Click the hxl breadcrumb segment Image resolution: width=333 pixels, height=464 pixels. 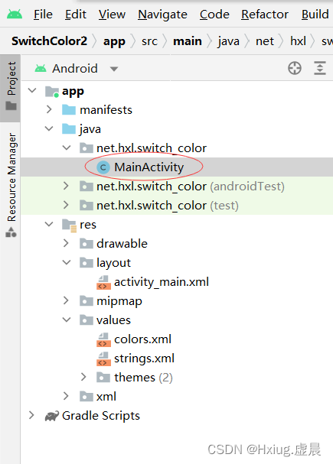point(298,41)
